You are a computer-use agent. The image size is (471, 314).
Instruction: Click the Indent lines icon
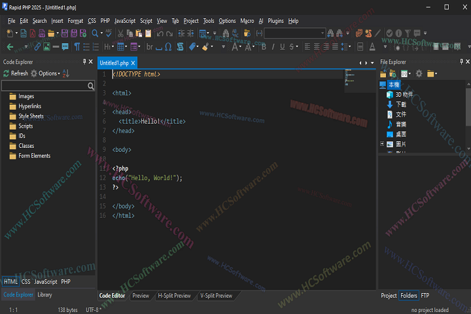point(181,33)
